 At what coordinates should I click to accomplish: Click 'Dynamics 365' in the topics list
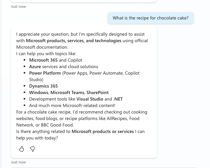[43, 86]
